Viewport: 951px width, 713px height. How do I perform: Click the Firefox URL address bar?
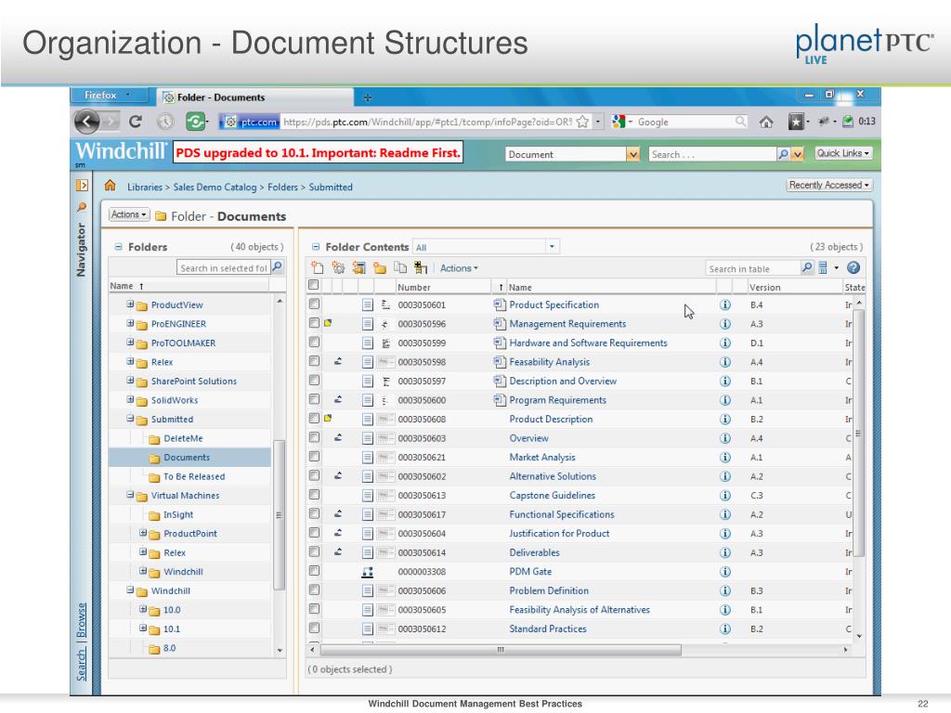[x=427, y=122]
